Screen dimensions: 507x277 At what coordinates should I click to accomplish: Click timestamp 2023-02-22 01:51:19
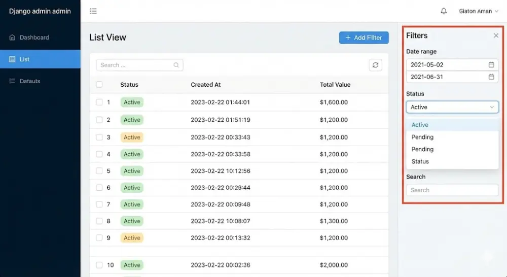click(x=220, y=120)
